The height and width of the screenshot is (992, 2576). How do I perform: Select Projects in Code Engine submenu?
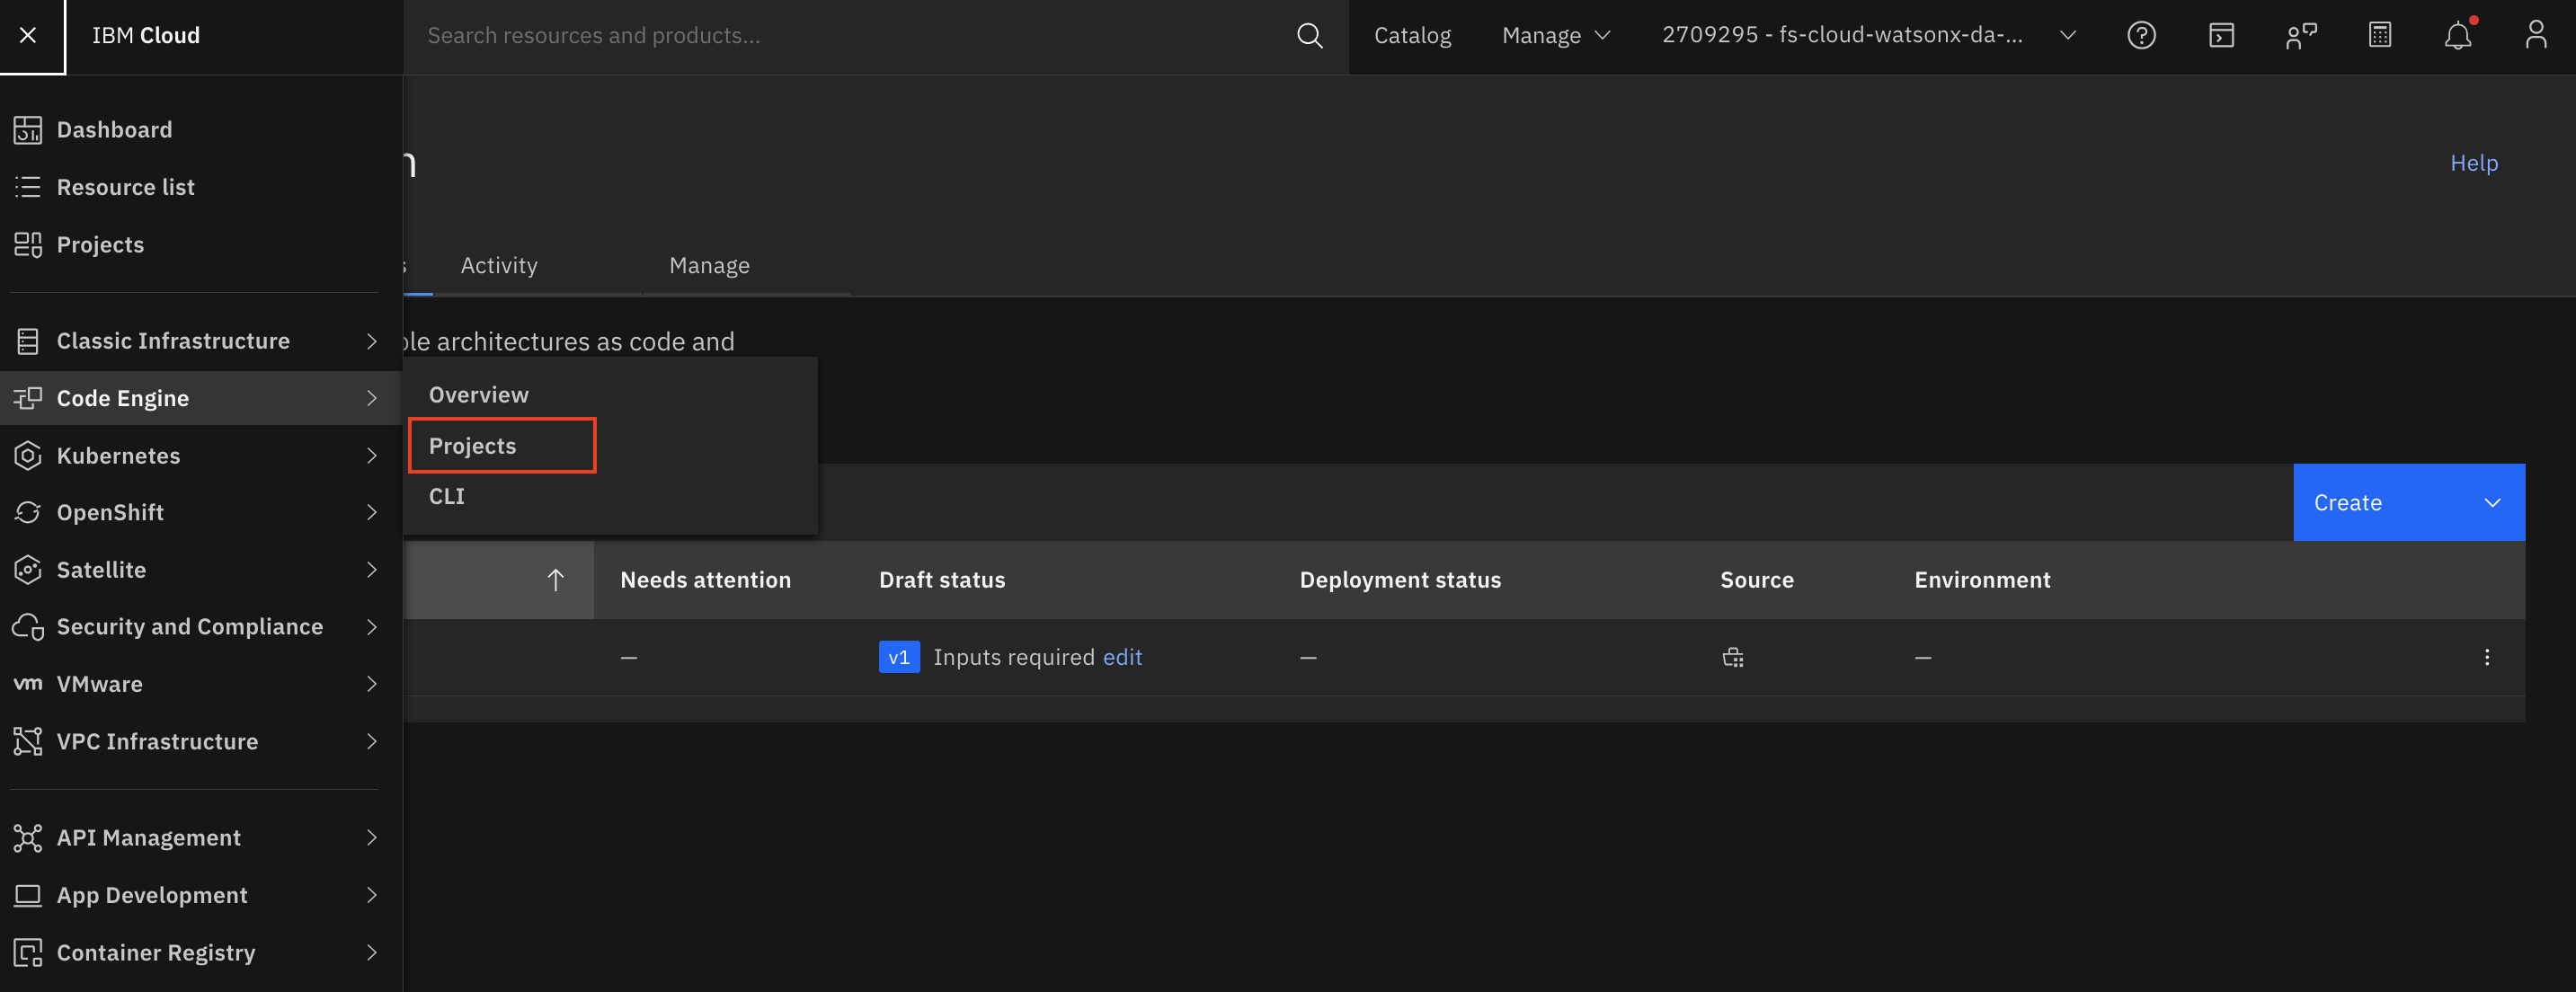473,446
